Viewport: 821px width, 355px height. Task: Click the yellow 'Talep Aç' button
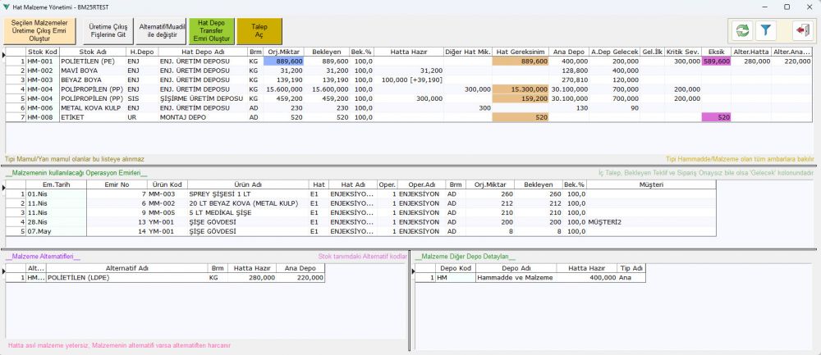[259, 31]
